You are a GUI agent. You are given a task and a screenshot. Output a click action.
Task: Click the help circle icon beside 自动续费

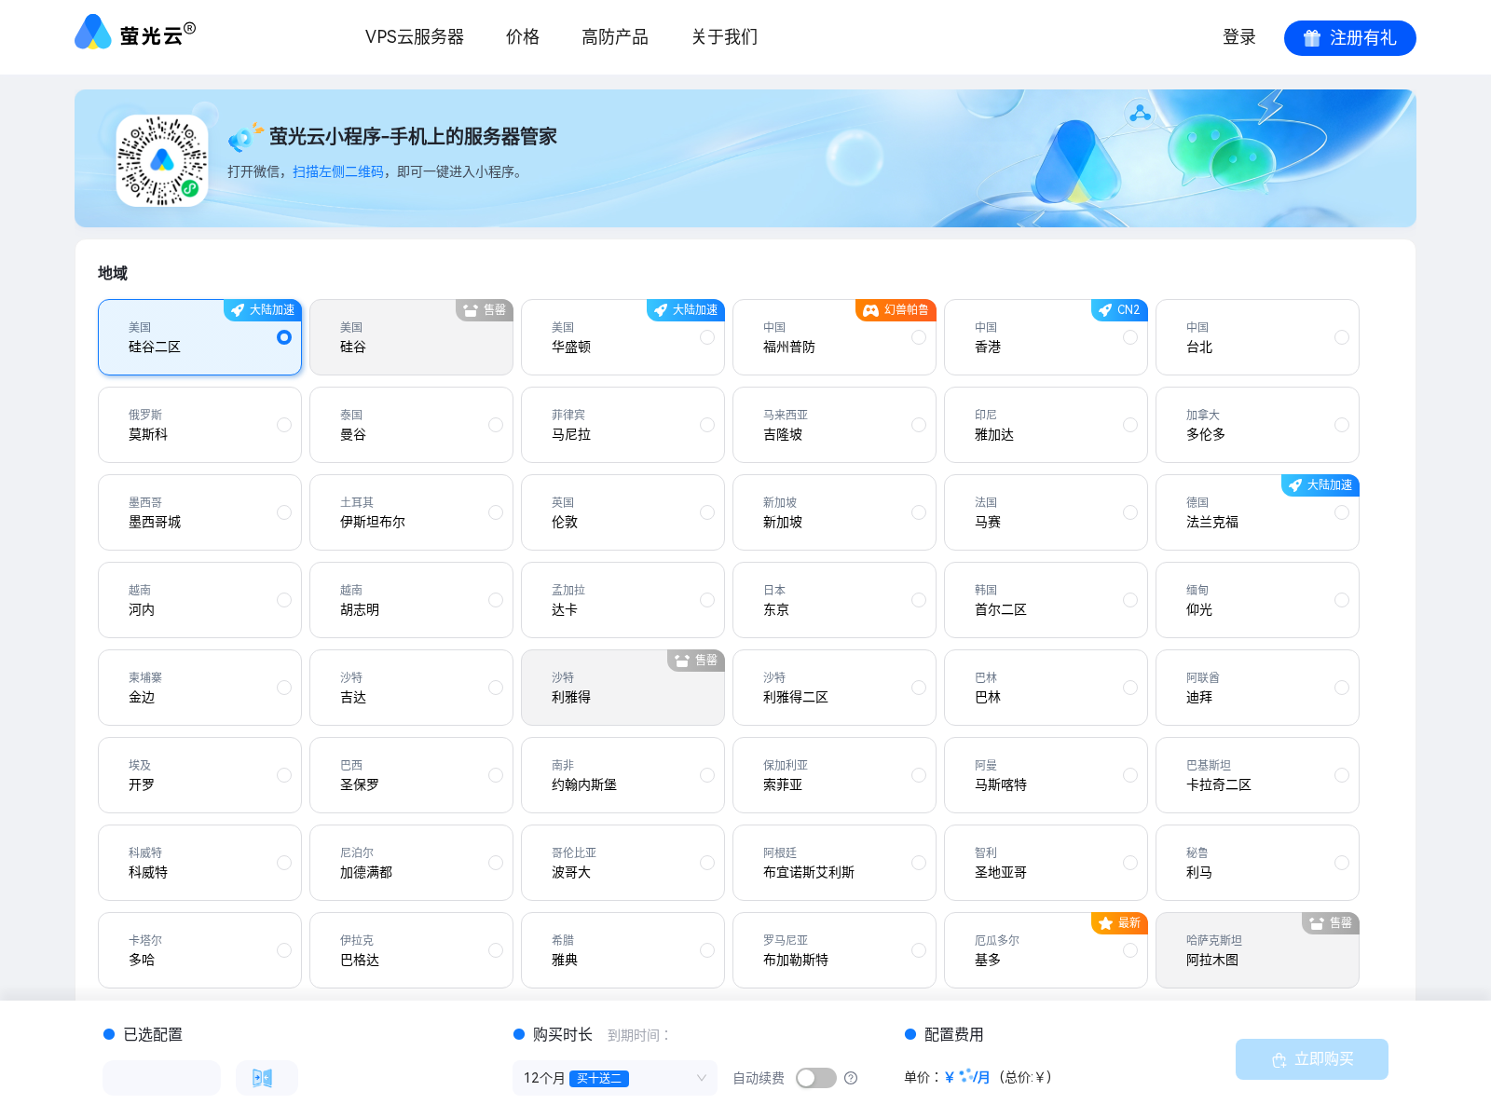pos(851,1078)
